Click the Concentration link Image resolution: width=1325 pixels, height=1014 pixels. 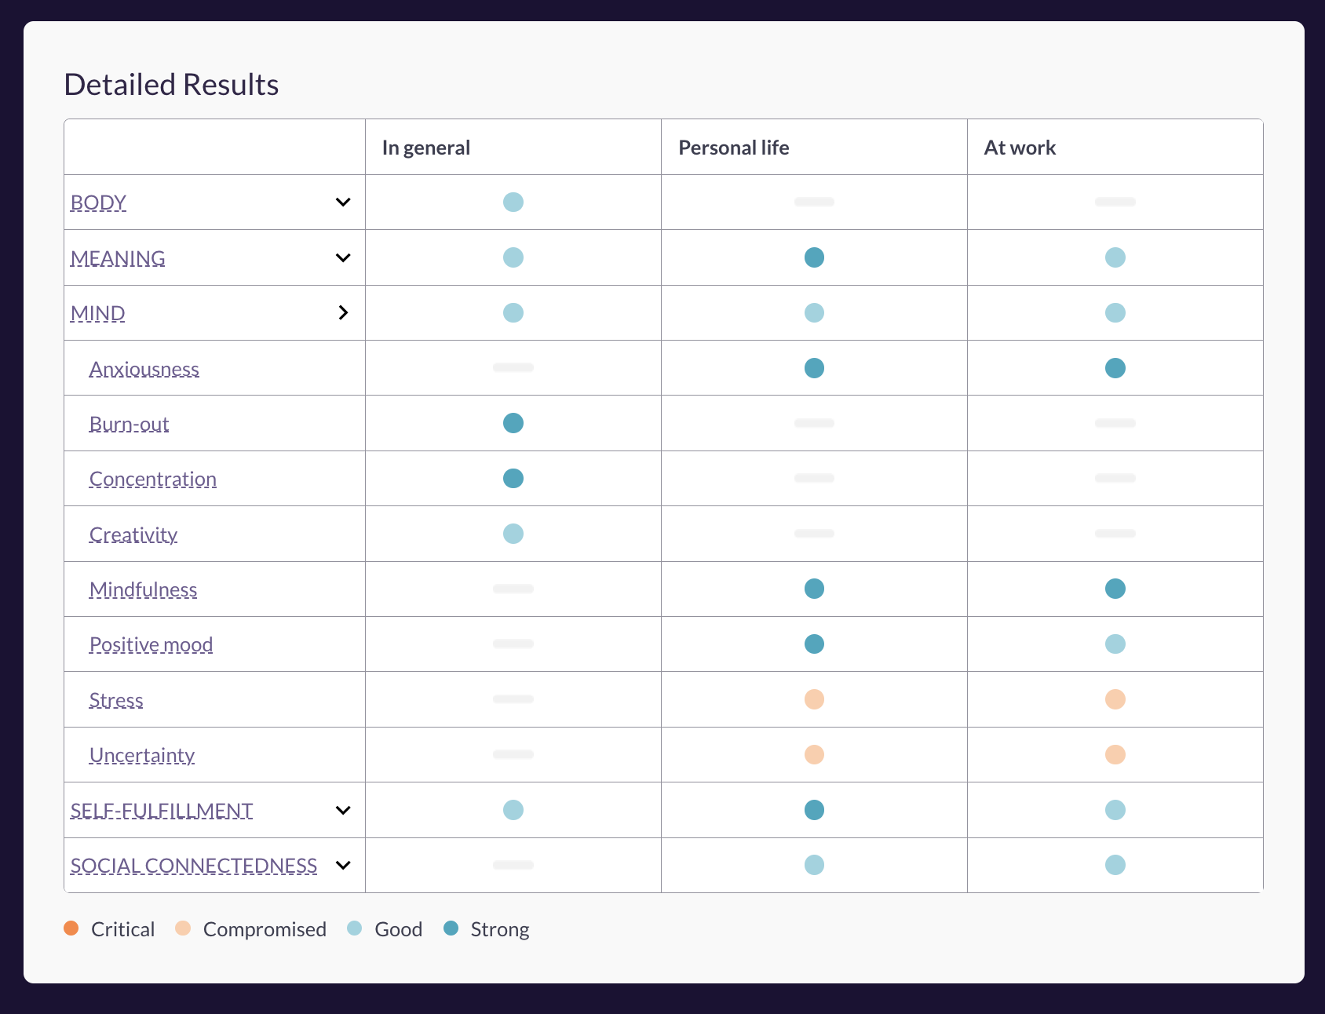152,479
